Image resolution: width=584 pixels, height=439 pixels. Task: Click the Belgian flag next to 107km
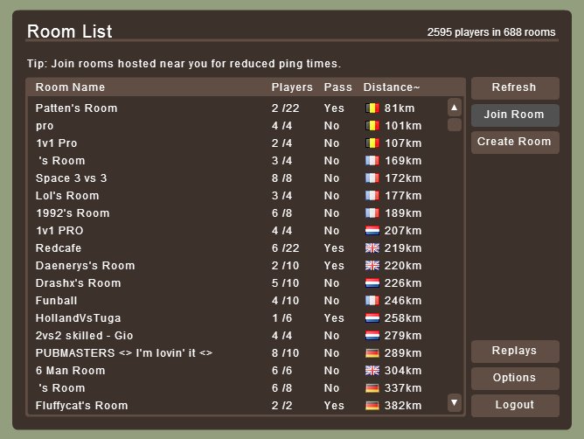(372, 143)
